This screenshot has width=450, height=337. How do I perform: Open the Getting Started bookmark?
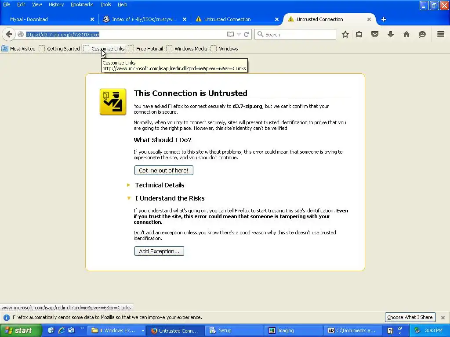click(x=59, y=49)
